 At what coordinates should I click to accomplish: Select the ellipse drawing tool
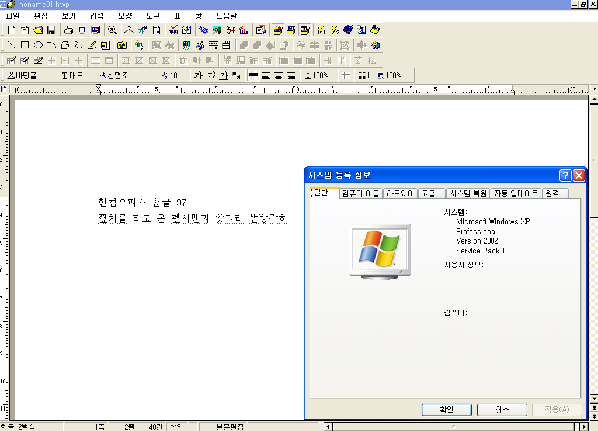[x=37, y=45]
